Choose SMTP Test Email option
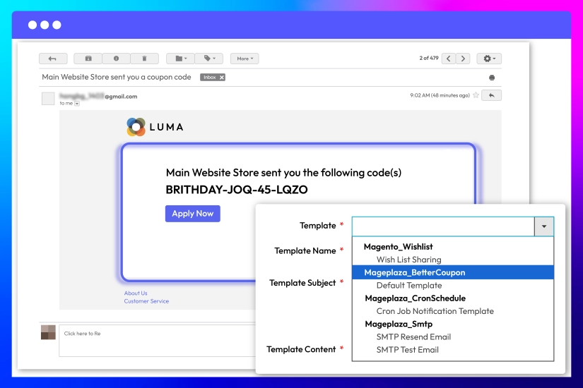This screenshot has height=388, width=583. pyautogui.click(x=408, y=350)
